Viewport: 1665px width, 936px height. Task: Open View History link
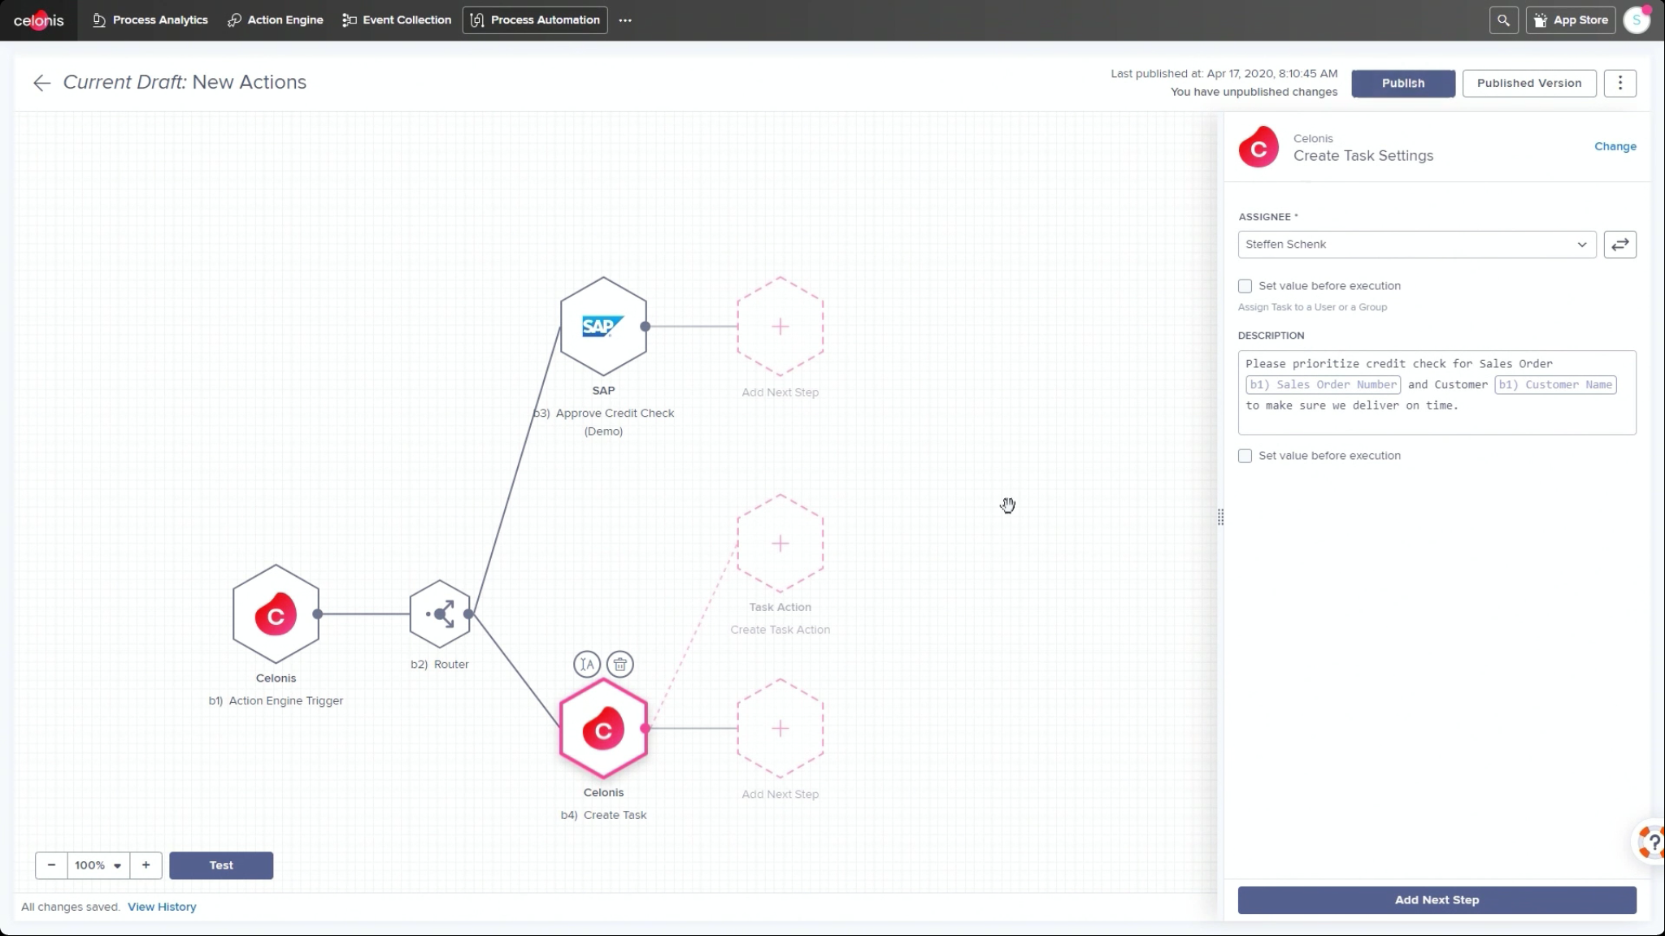[x=162, y=906]
